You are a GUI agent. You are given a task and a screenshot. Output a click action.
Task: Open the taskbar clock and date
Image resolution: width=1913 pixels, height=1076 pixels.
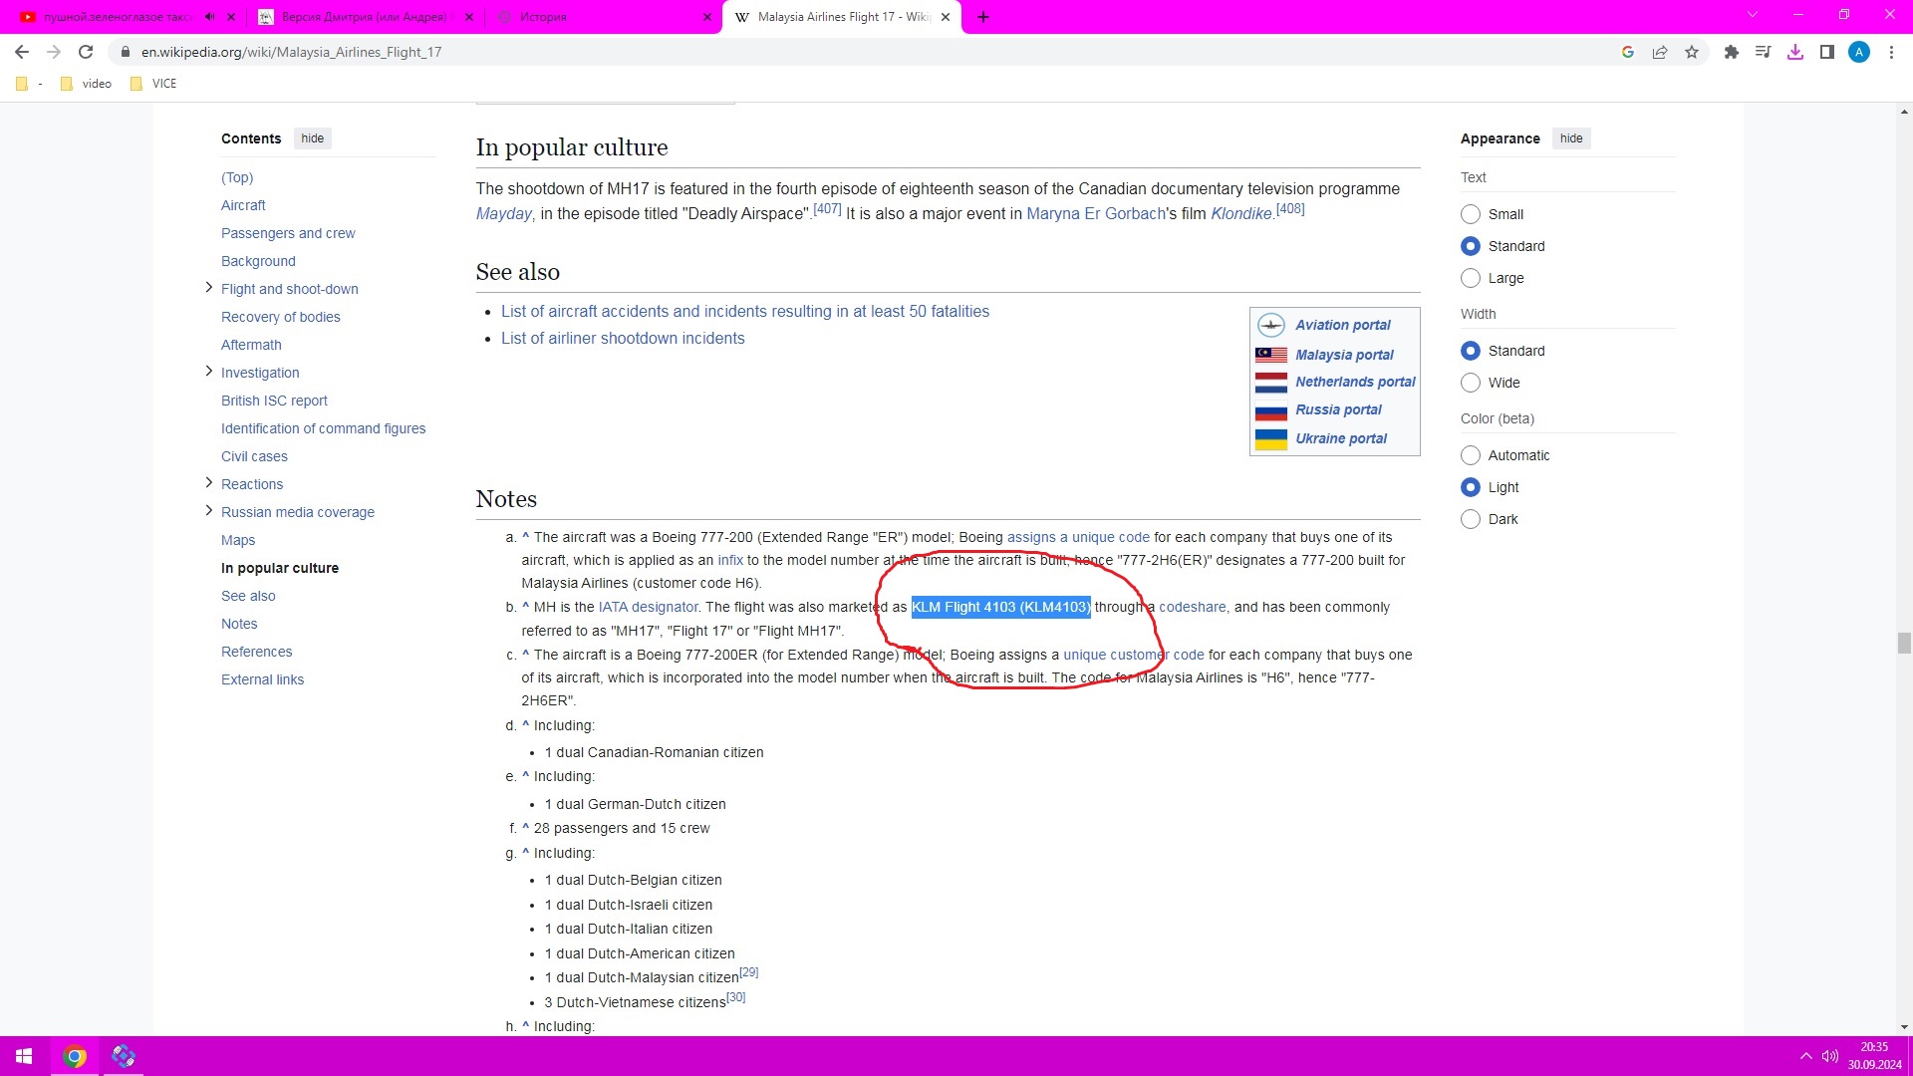pyautogui.click(x=1874, y=1056)
